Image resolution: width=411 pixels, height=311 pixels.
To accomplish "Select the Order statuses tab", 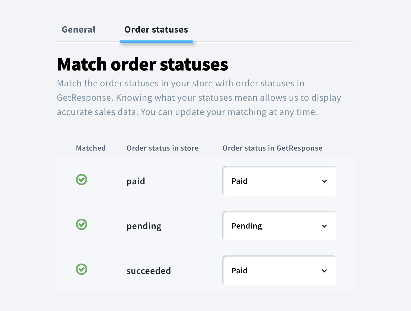I will click(x=156, y=30).
